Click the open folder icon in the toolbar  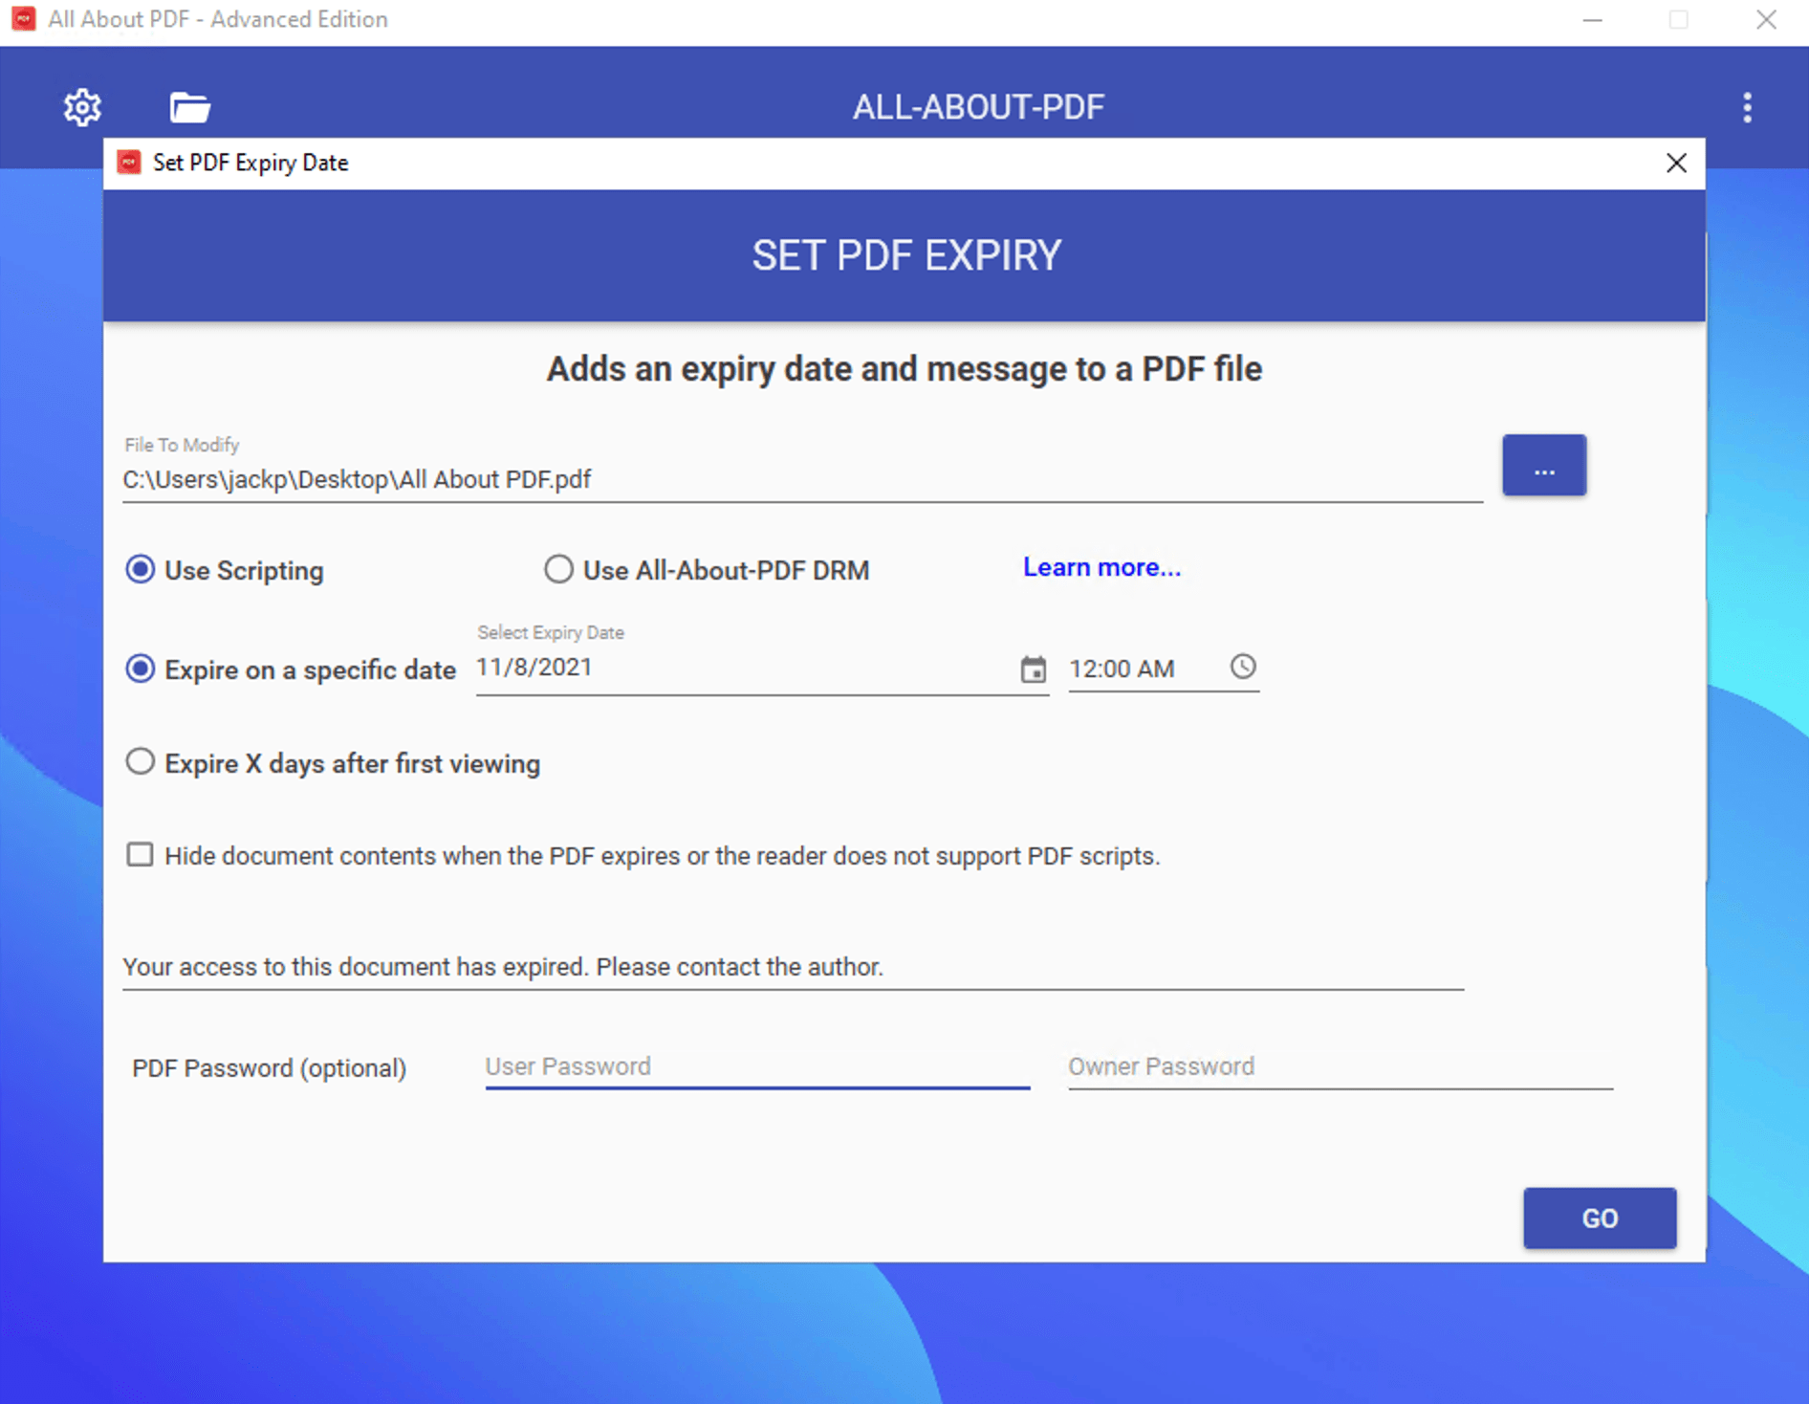(188, 106)
